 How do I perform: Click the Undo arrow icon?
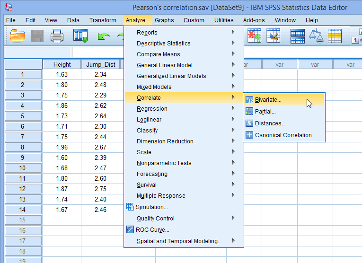[103, 35]
